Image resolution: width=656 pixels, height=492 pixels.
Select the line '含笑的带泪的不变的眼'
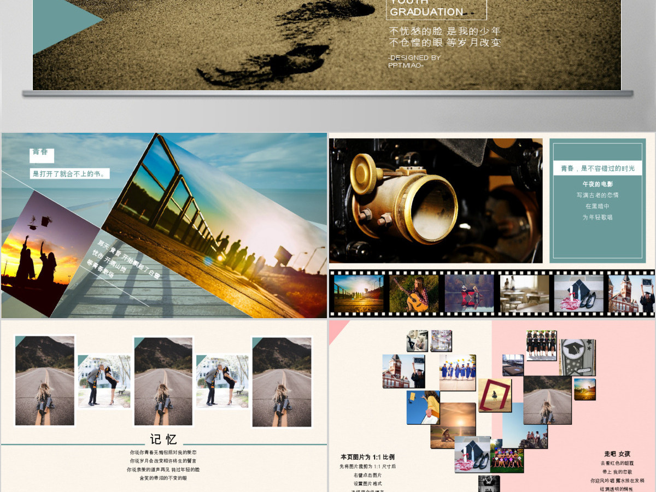pos(163,478)
